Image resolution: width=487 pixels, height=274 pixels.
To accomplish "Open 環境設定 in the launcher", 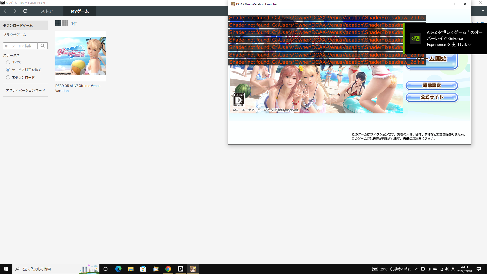I will click(432, 85).
